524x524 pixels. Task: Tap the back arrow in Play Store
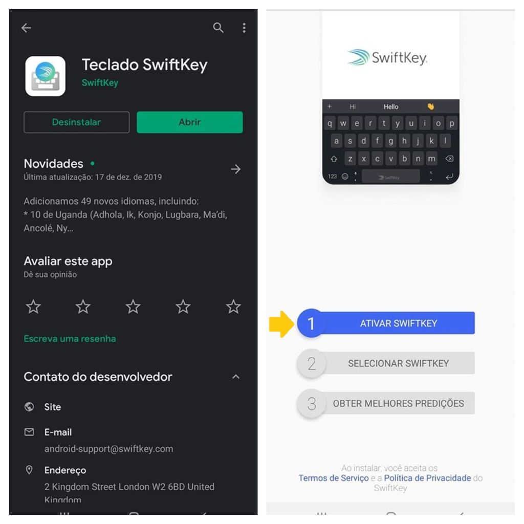(x=27, y=28)
